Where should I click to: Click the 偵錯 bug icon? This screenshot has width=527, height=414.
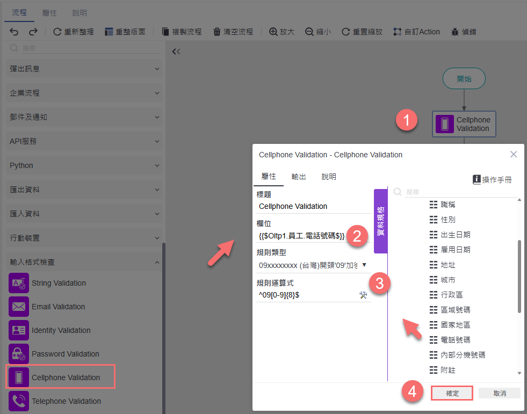454,32
